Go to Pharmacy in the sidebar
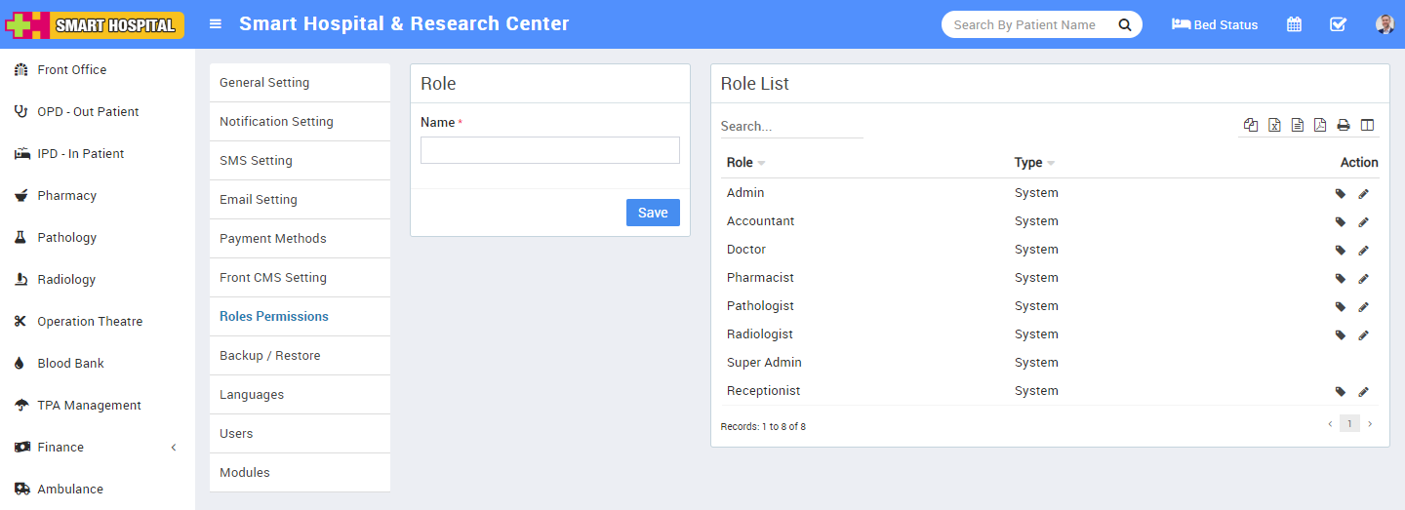1405x510 pixels. tap(66, 196)
